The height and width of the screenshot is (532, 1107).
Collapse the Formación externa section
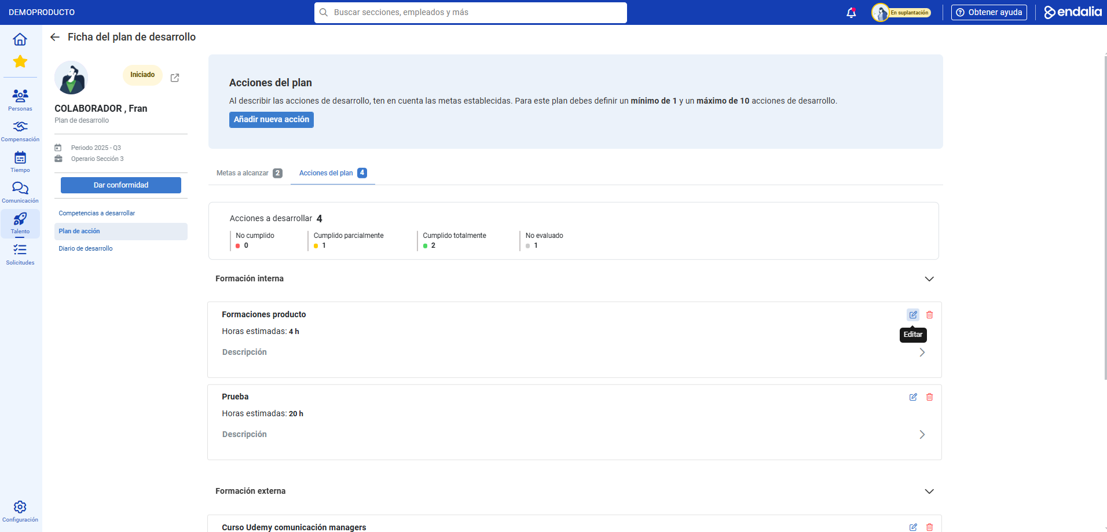tap(929, 491)
